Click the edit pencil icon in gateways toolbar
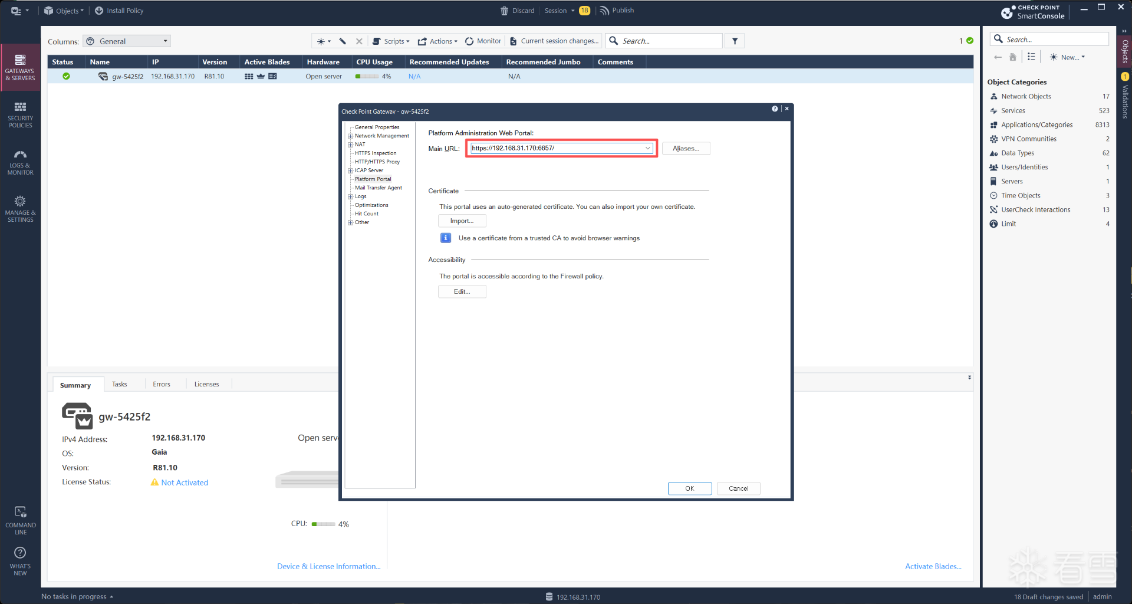1132x604 pixels. tap(343, 41)
